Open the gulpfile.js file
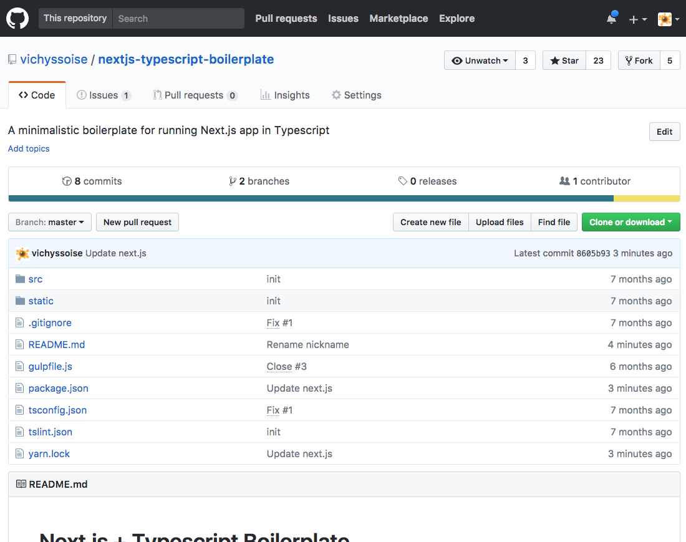Viewport: 686px width, 542px height. pos(51,367)
